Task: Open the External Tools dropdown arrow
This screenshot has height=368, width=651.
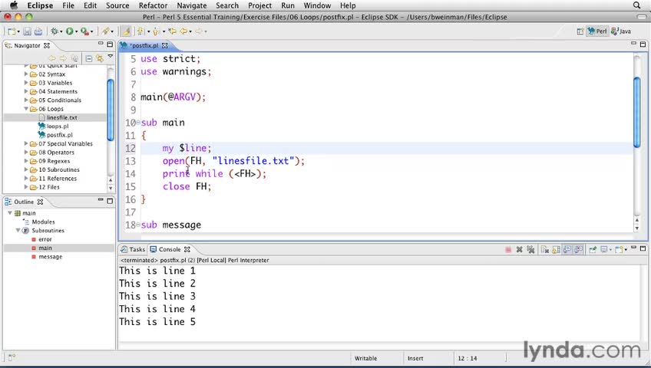Action: pyautogui.click(x=91, y=31)
